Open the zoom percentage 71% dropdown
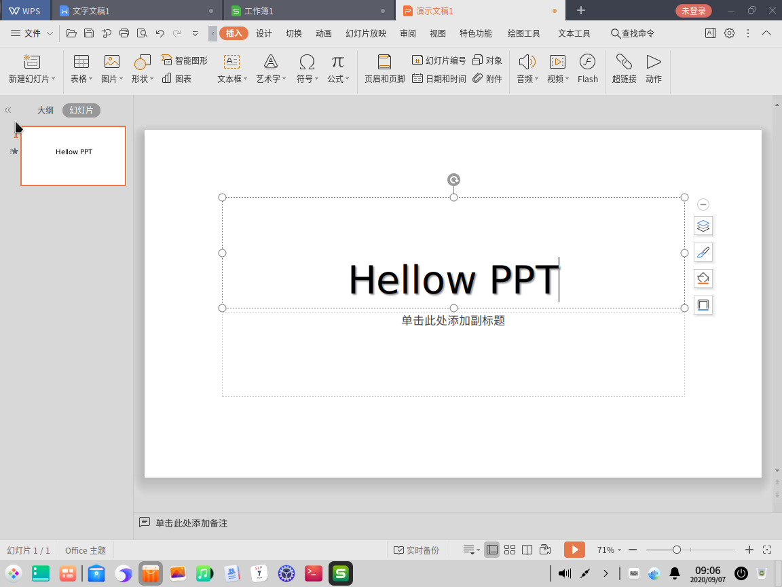This screenshot has height=587, width=782. [x=609, y=550]
